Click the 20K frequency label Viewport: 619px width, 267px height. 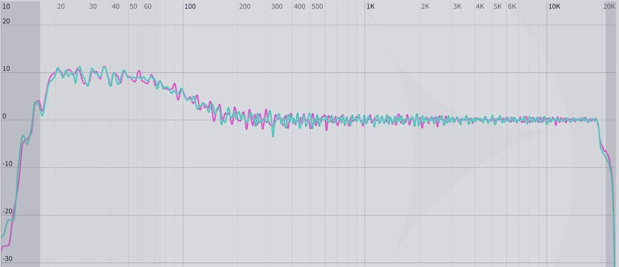point(609,7)
